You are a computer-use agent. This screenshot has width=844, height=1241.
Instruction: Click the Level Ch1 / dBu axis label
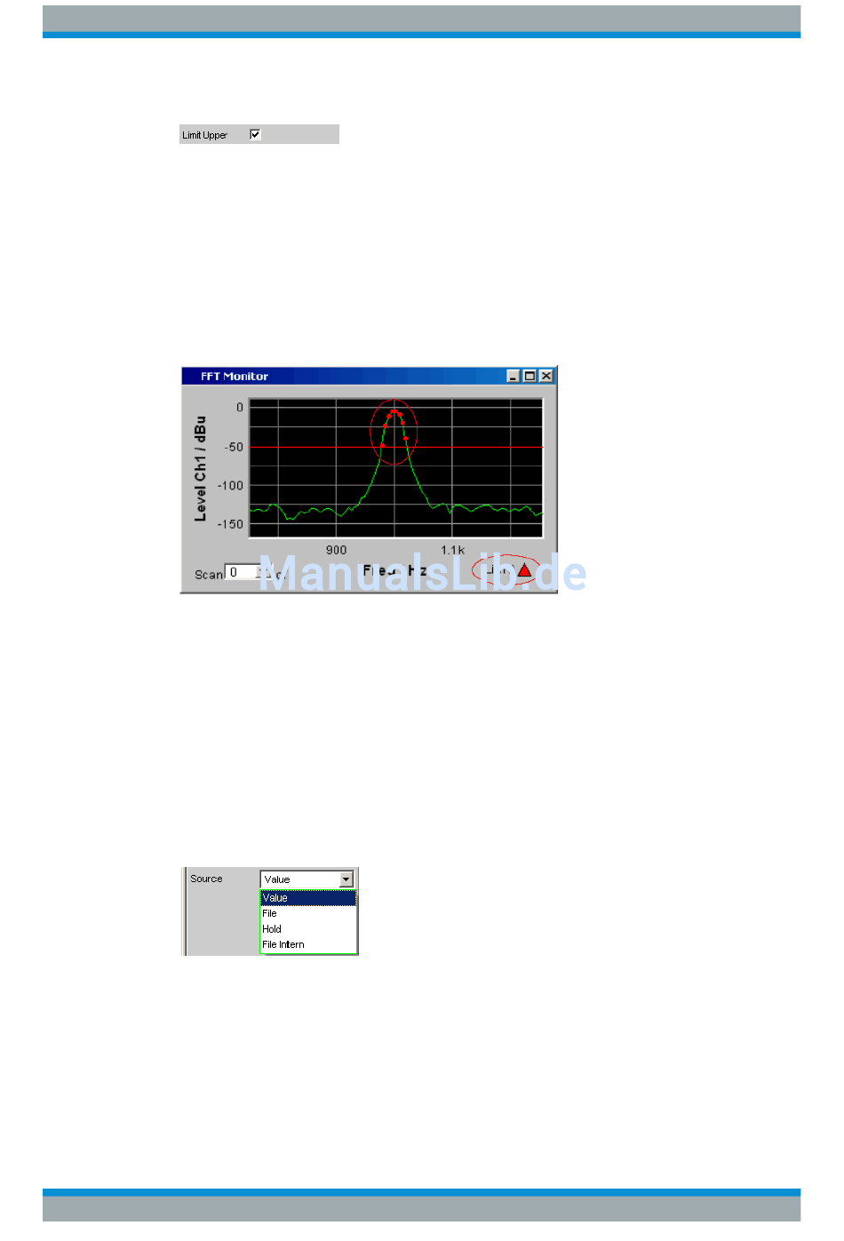201,468
